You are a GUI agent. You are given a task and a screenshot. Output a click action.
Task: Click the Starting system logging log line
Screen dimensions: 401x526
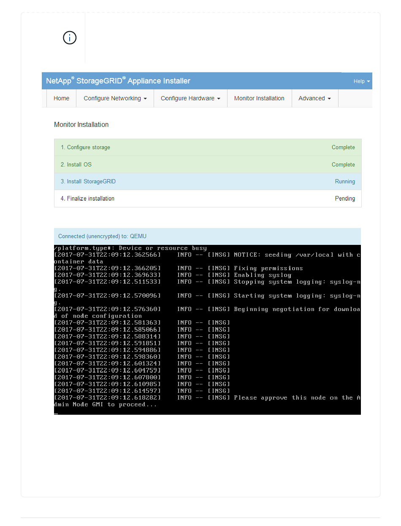[x=207, y=299]
